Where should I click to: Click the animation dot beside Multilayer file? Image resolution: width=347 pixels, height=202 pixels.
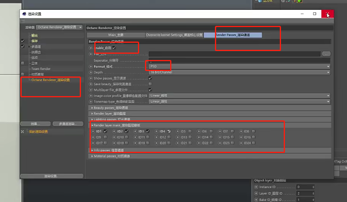pos(91,90)
